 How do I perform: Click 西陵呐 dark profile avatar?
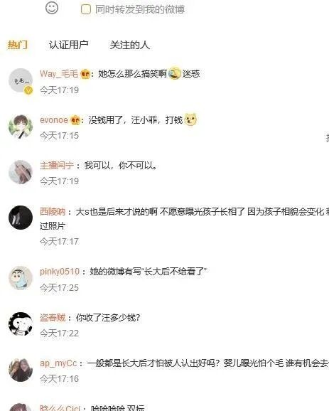coord(21,218)
